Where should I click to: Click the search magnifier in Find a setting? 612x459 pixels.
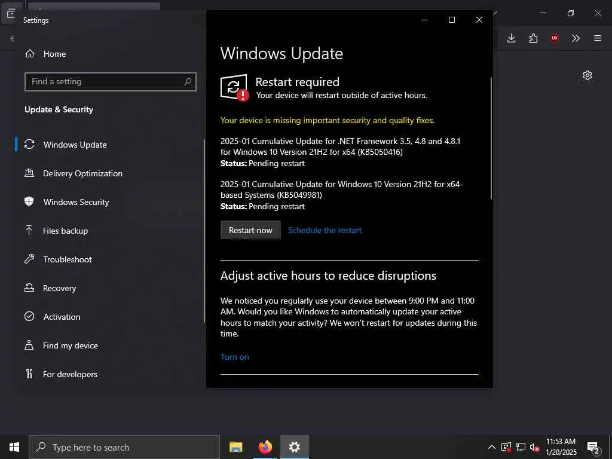point(188,81)
